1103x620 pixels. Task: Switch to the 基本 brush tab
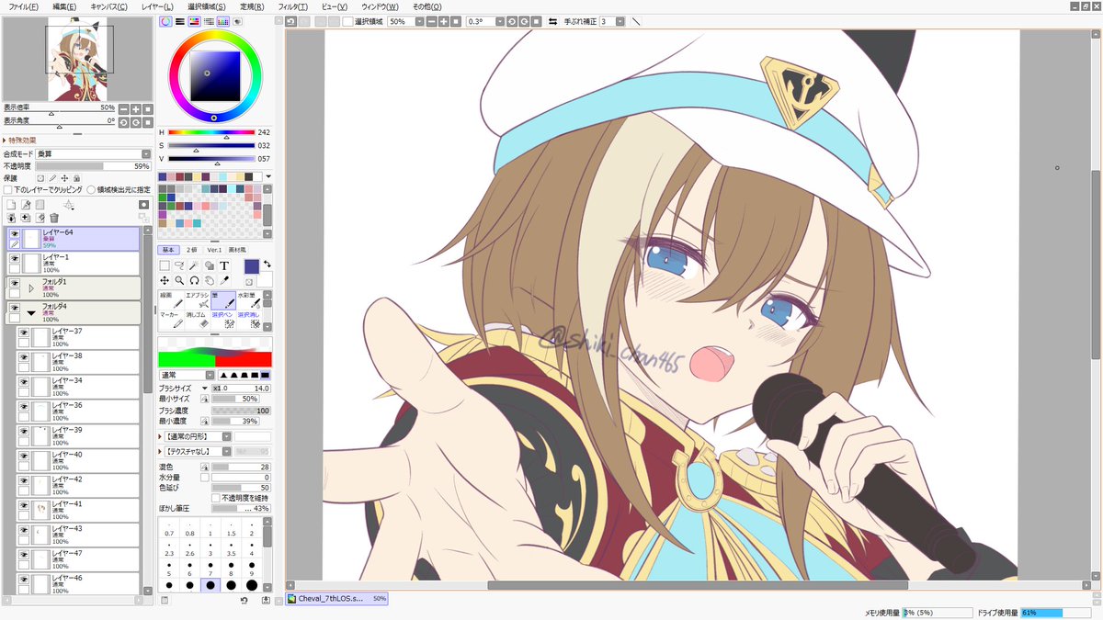tap(170, 249)
